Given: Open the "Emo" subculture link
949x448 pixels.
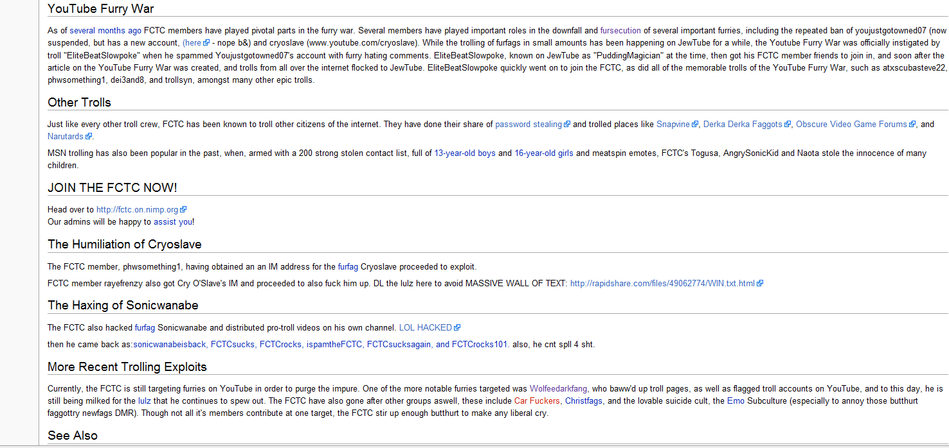Looking at the screenshot, I should click(736, 401).
